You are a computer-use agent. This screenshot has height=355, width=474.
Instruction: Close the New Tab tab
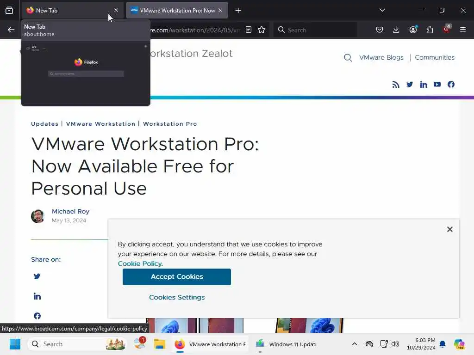(116, 10)
